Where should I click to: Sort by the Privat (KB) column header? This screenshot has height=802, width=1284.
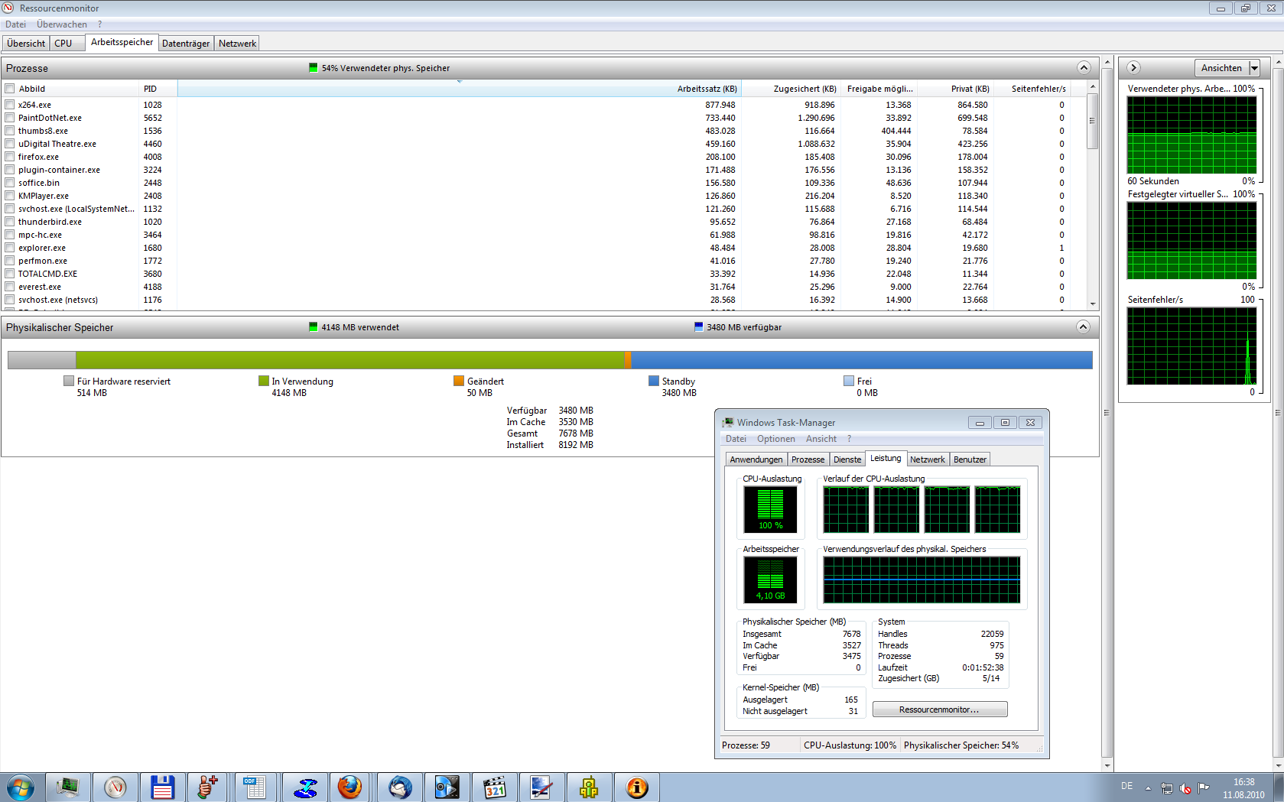pos(970,89)
